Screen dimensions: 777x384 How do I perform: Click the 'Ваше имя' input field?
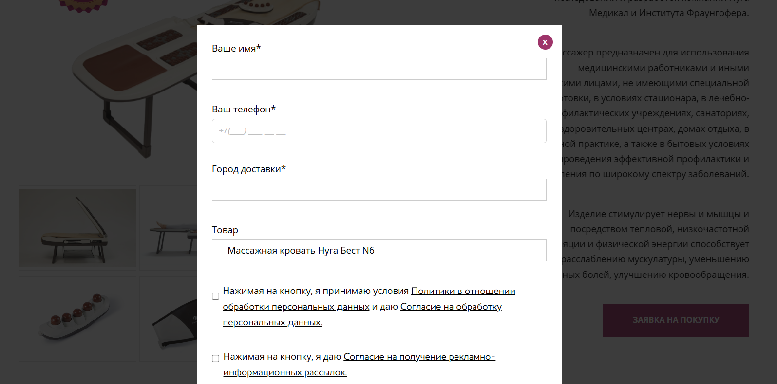379,69
